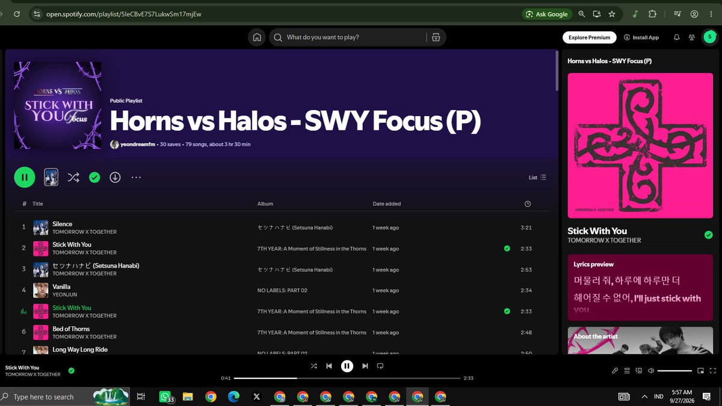Open the miniplayer icon
Viewport: 722px width, 406px height.
[x=701, y=371]
